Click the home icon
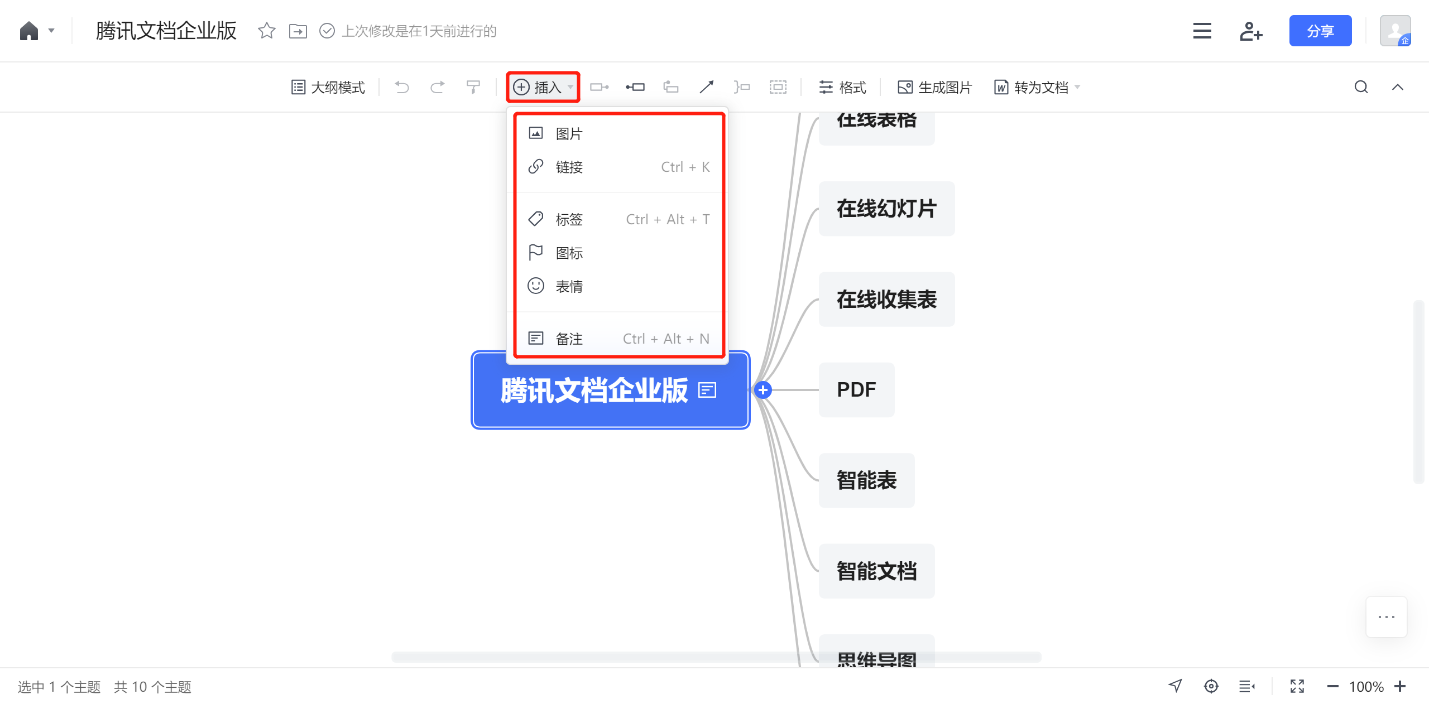 point(28,31)
